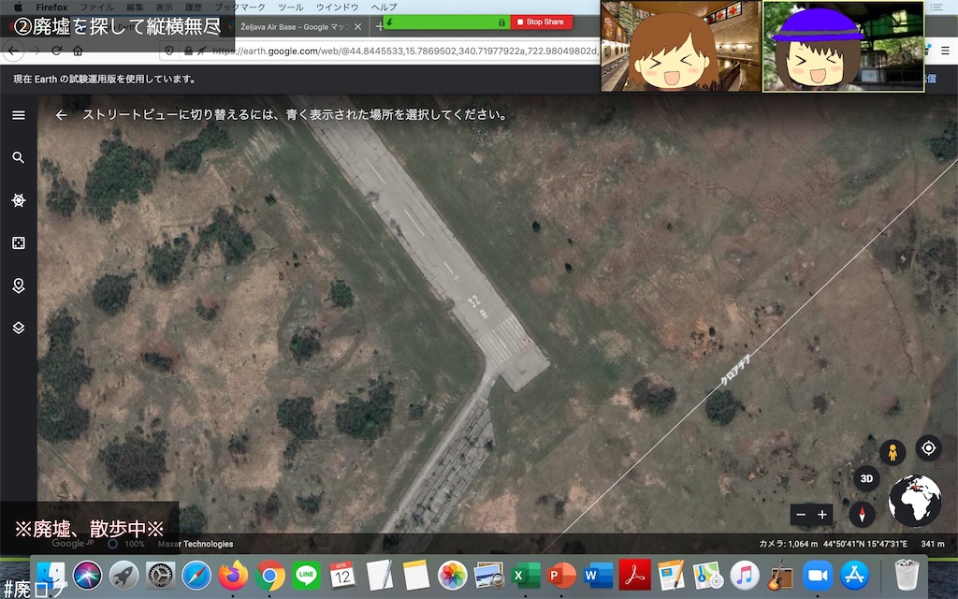Open Maps app from the Dock

point(708,576)
